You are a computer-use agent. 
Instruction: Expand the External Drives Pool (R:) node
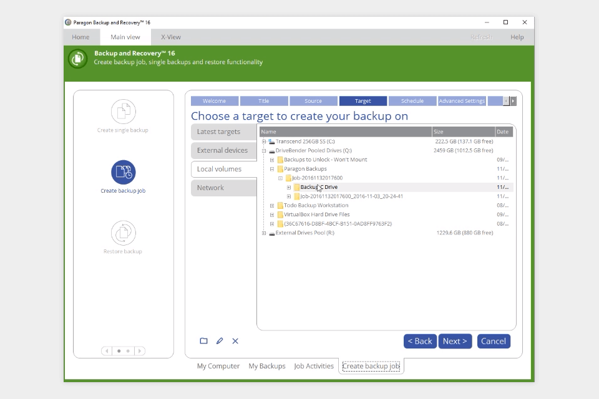(x=265, y=233)
